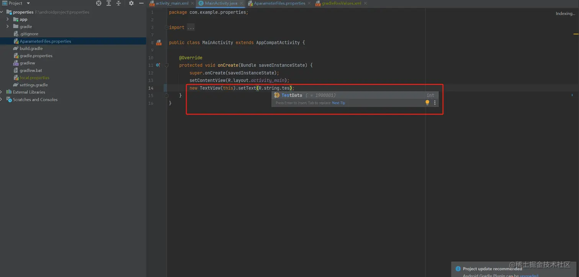
Task: Open Project panel gear settings
Action: (131, 3)
